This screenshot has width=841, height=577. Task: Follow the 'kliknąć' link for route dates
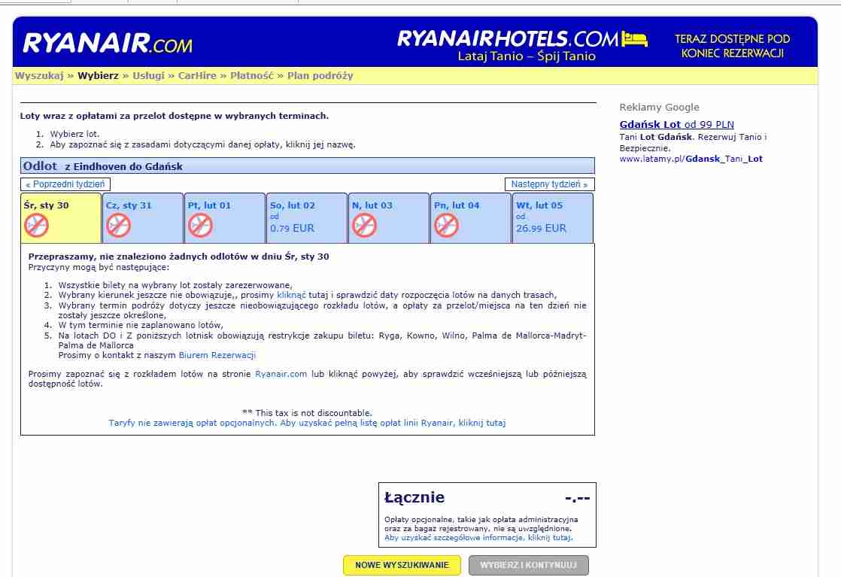pyautogui.click(x=291, y=295)
